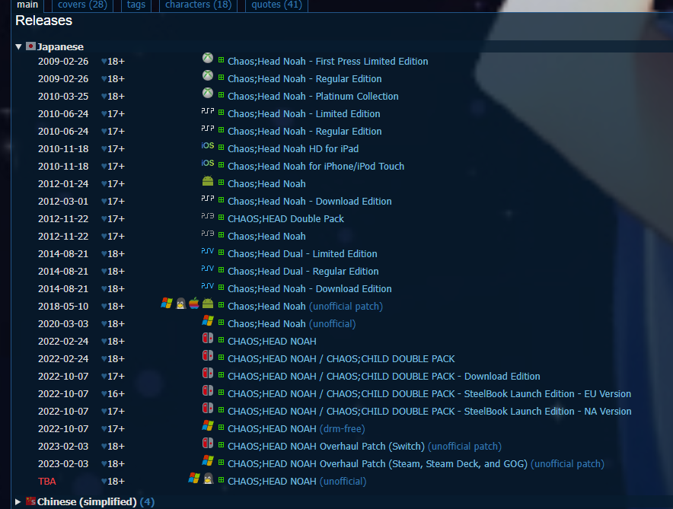
Task: Open Chaos;Head Dual - Limited Edition link
Action: point(302,254)
